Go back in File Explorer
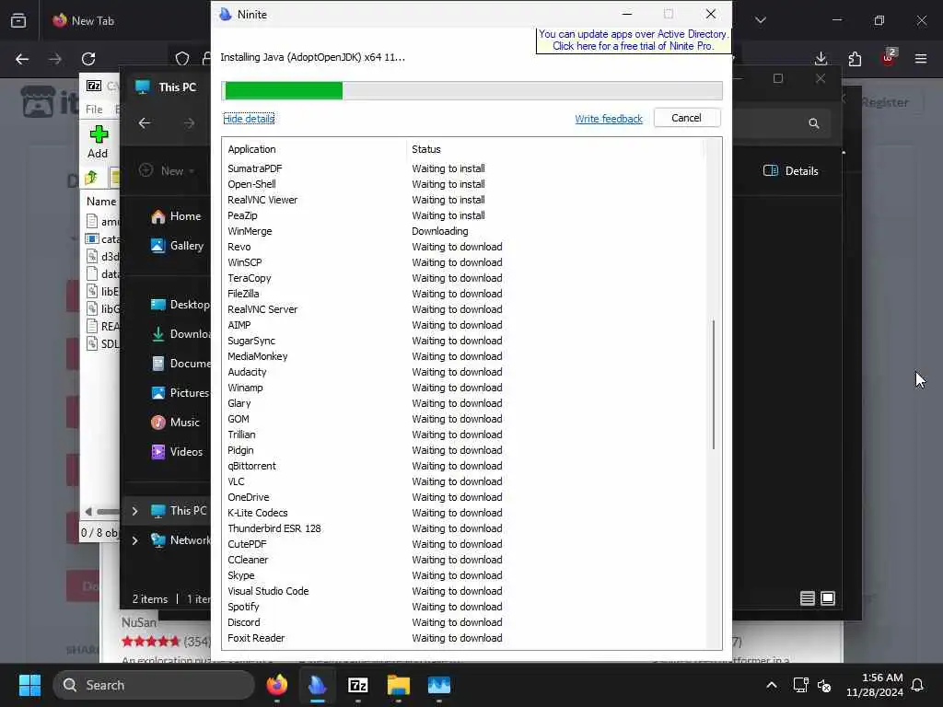 145,123
